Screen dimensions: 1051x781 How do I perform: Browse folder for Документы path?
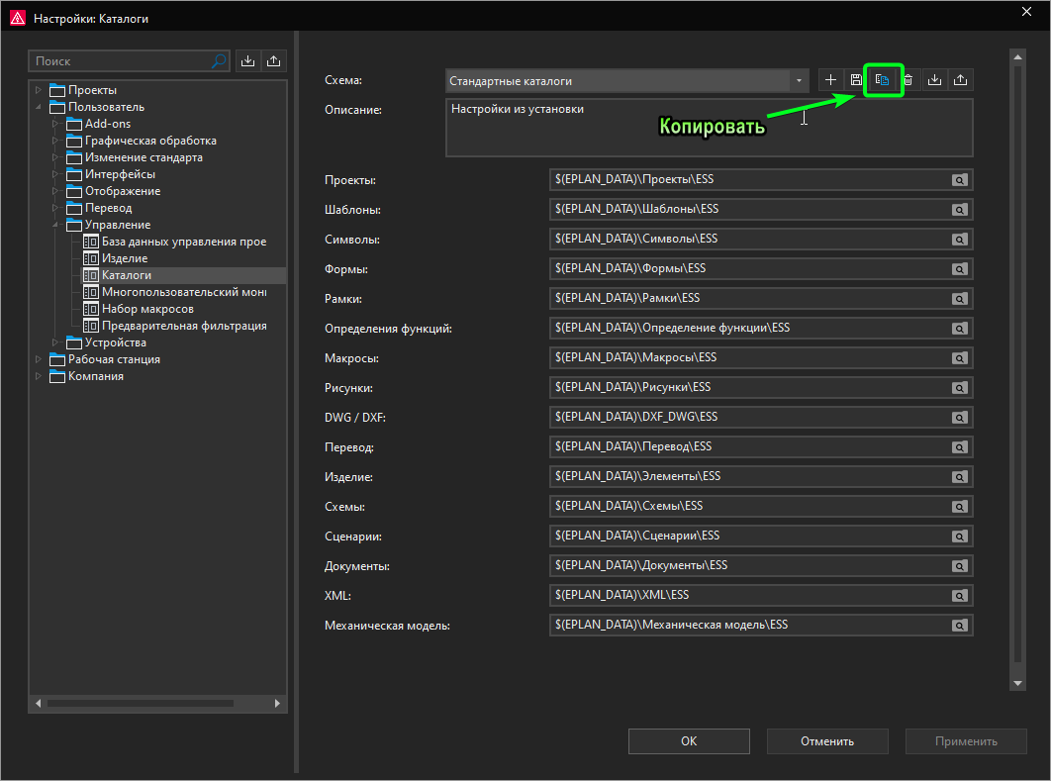(x=960, y=566)
